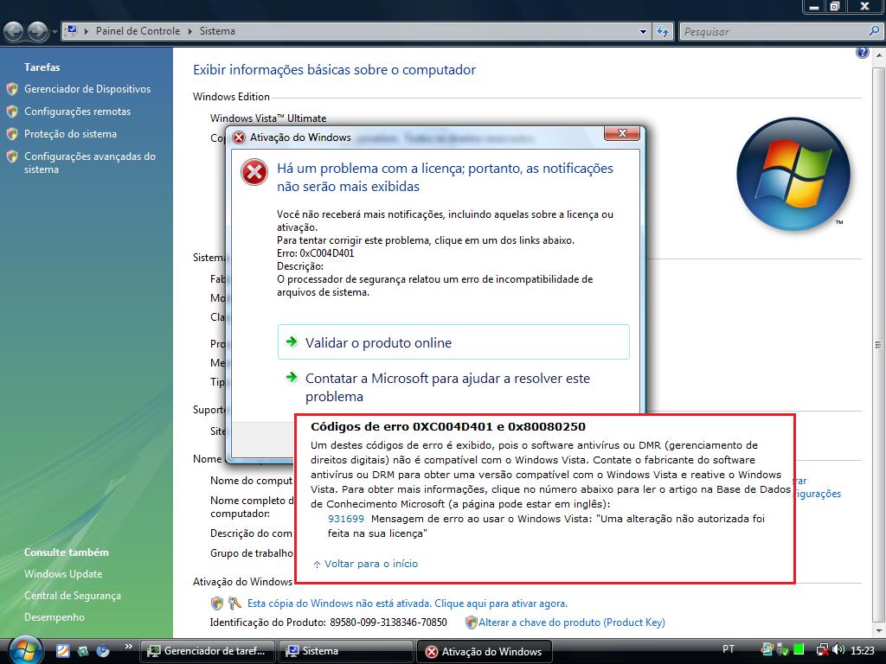Image resolution: width=886 pixels, height=664 pixels.
Task: Open Configurações remotas
Action: [x=77, y=112]
